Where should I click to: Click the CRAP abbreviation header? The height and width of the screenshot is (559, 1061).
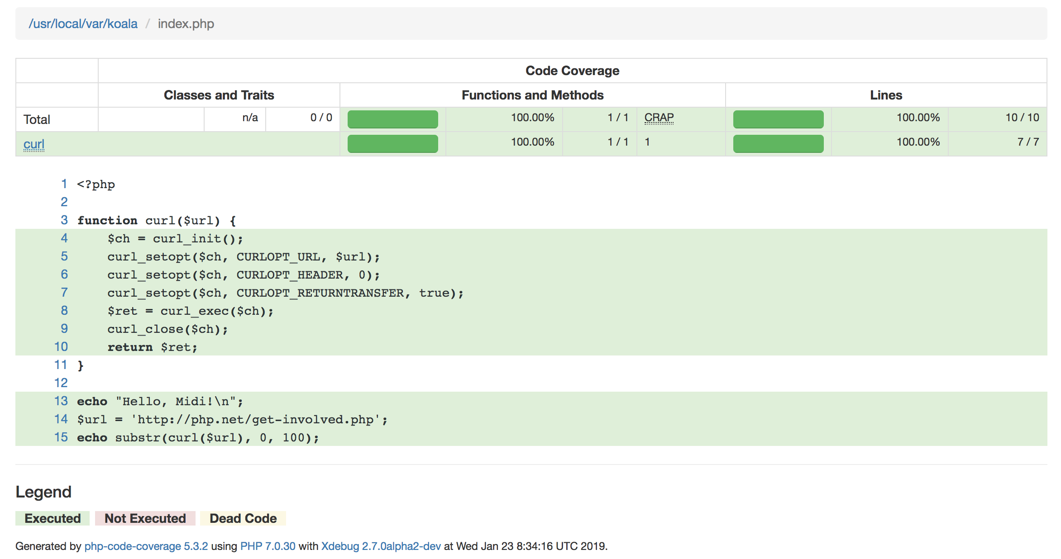659,118
